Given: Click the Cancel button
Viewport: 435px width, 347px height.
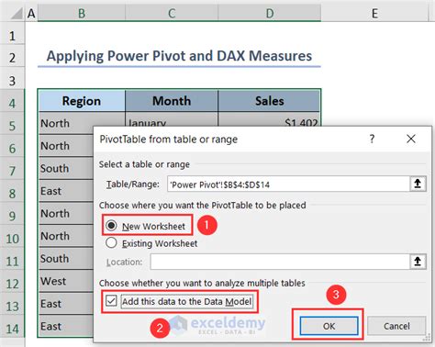Looking at the screenshot, I should tap(396, 326).
